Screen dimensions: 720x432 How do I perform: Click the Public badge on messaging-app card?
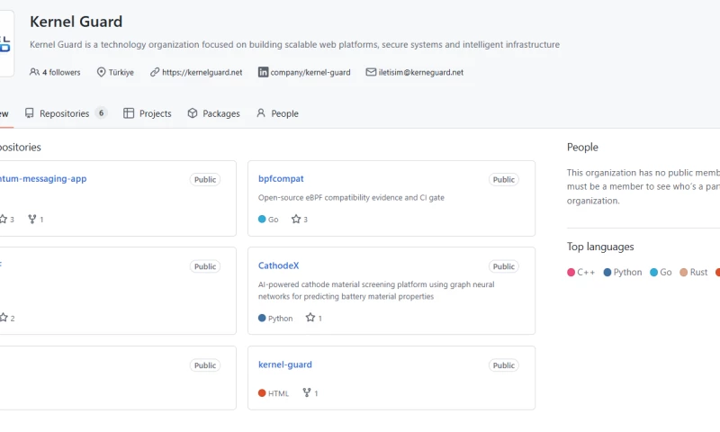pos(205,179)
